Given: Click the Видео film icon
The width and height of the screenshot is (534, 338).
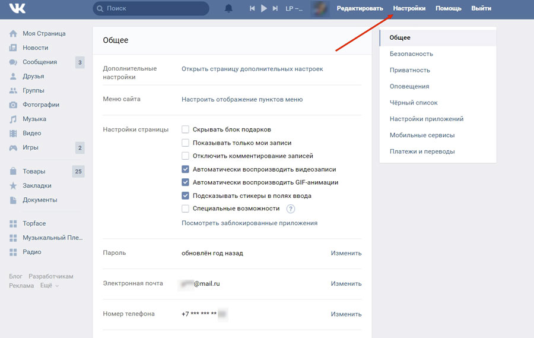Looking at the screenshot, I should (13, 133).
